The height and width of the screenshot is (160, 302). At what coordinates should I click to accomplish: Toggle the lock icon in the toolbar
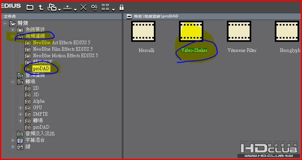tap(121, 8)
